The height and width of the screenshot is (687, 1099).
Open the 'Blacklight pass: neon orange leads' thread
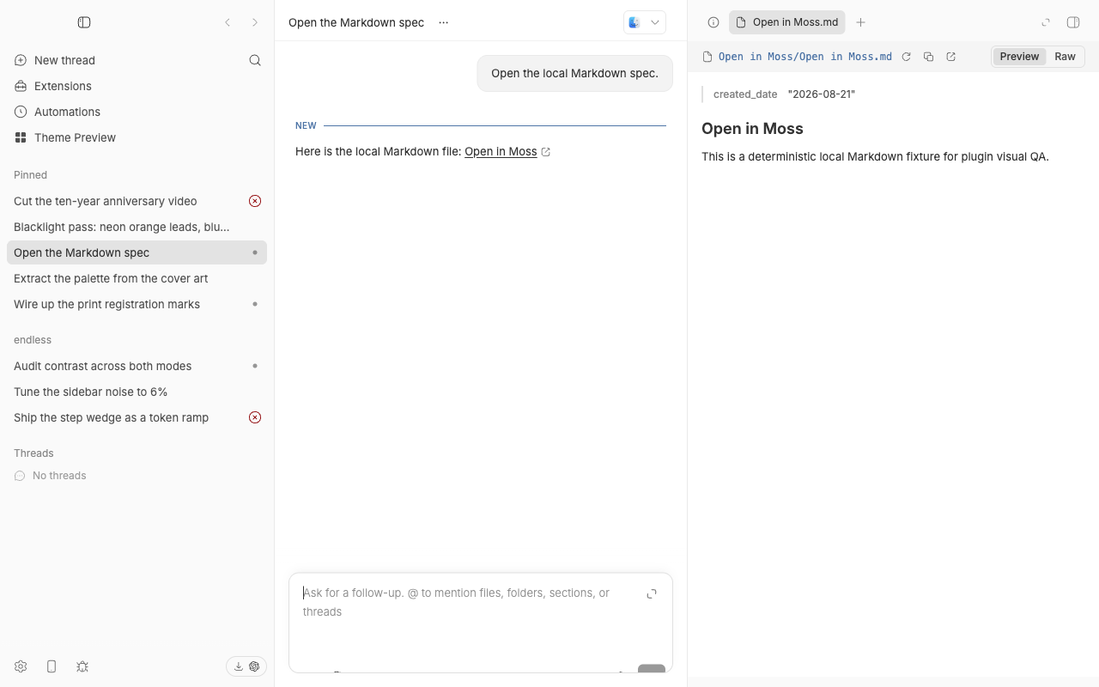coord(137,227)
